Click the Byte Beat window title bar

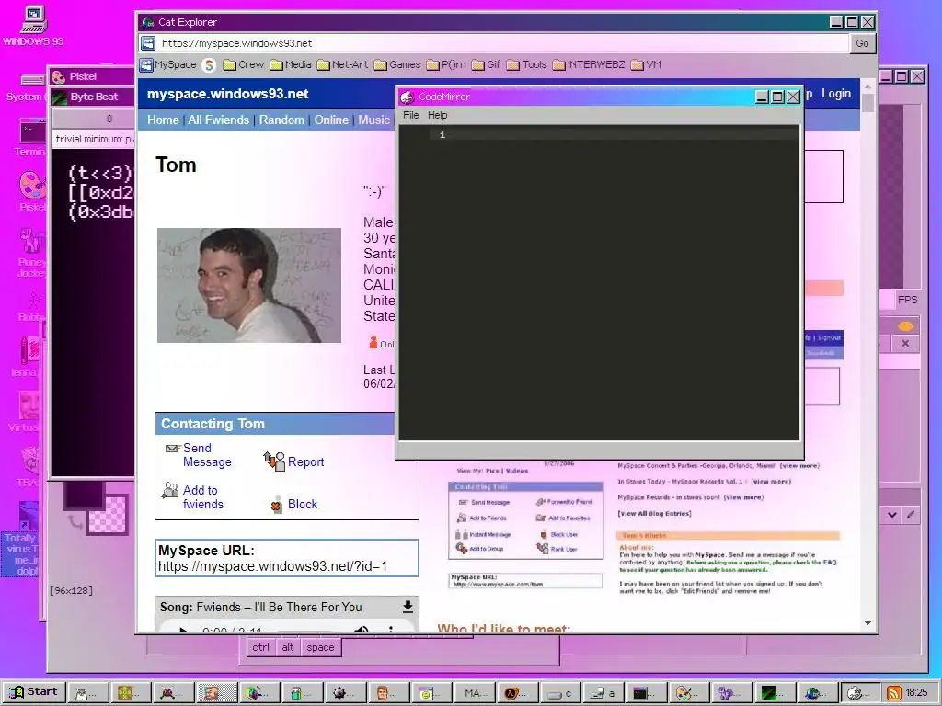click(93, 97)
